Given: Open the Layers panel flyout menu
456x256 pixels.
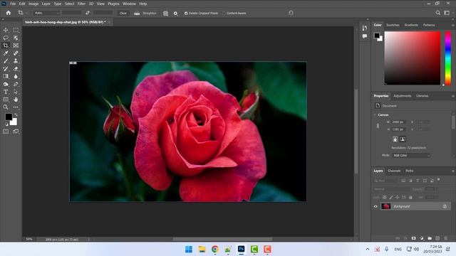Looking at the screenshot, I should point(453,171).
